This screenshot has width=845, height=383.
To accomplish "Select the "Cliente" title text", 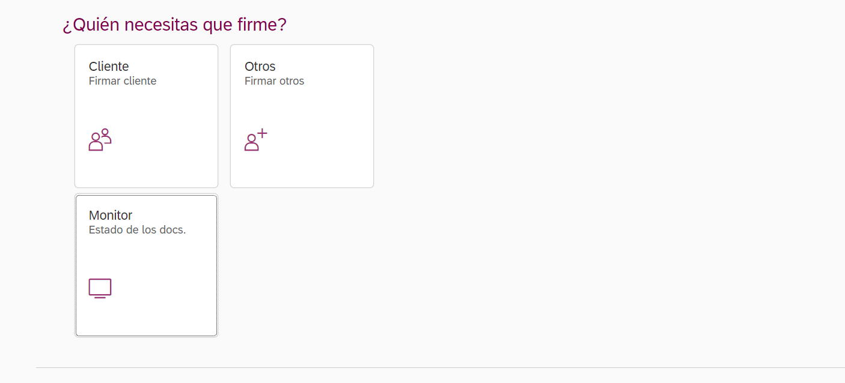I will click(109, 66).
